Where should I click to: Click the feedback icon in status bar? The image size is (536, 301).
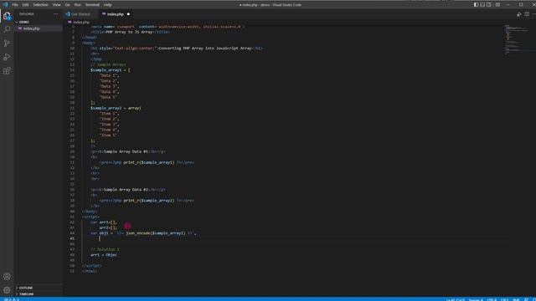pos(526,299)
